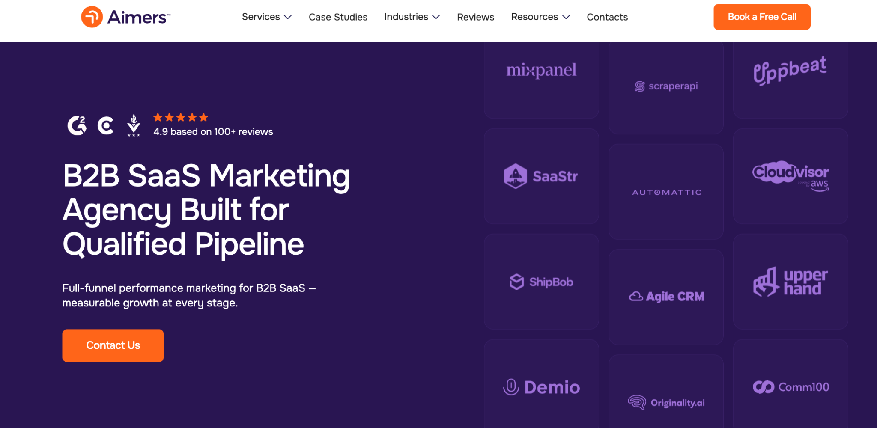
Task: Expand the Services dropdown chevron
Action: [x=288, y=17]
